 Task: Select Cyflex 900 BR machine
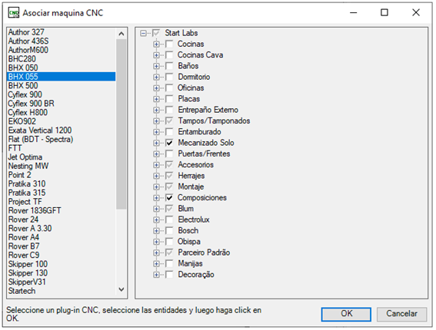click(62, 104)
